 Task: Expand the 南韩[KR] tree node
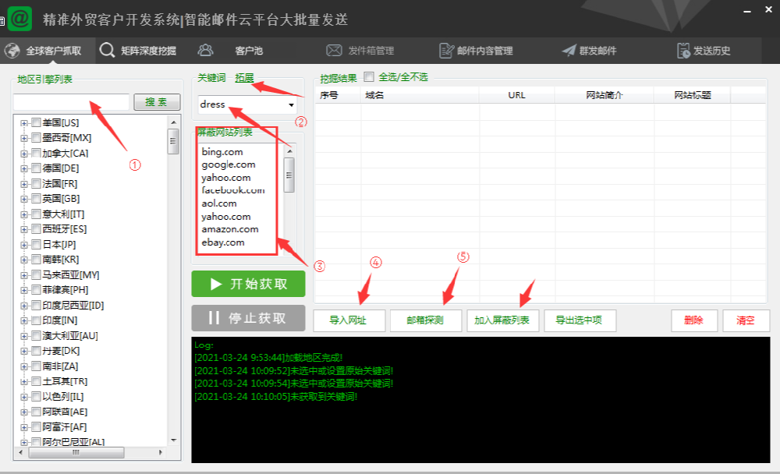pyautogui.click(x=23, y=260)
